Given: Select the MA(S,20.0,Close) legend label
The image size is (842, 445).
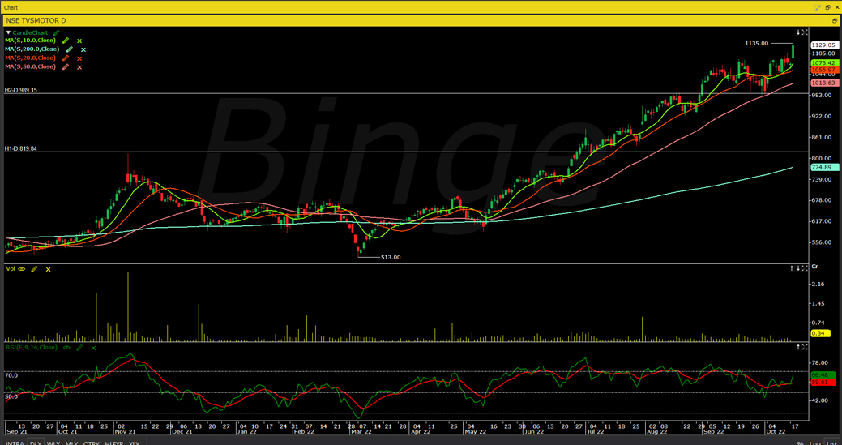Looking at the screenshot, I should 31,58.
